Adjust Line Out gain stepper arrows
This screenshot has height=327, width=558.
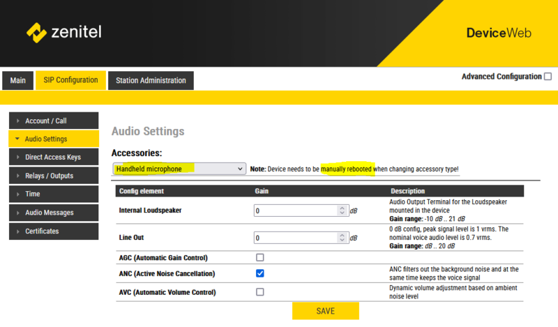pos(342,238)
